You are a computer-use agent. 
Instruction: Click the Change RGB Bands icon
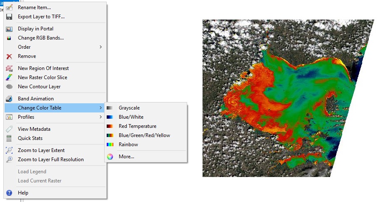(x=9, y=38)
